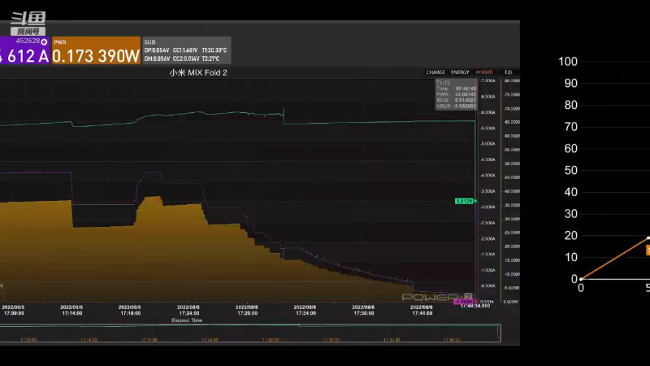Image resolution: width=650 pixels, height=366 pixels.
Task: Click the 4.000A current axis label
Action: [487, 176]
